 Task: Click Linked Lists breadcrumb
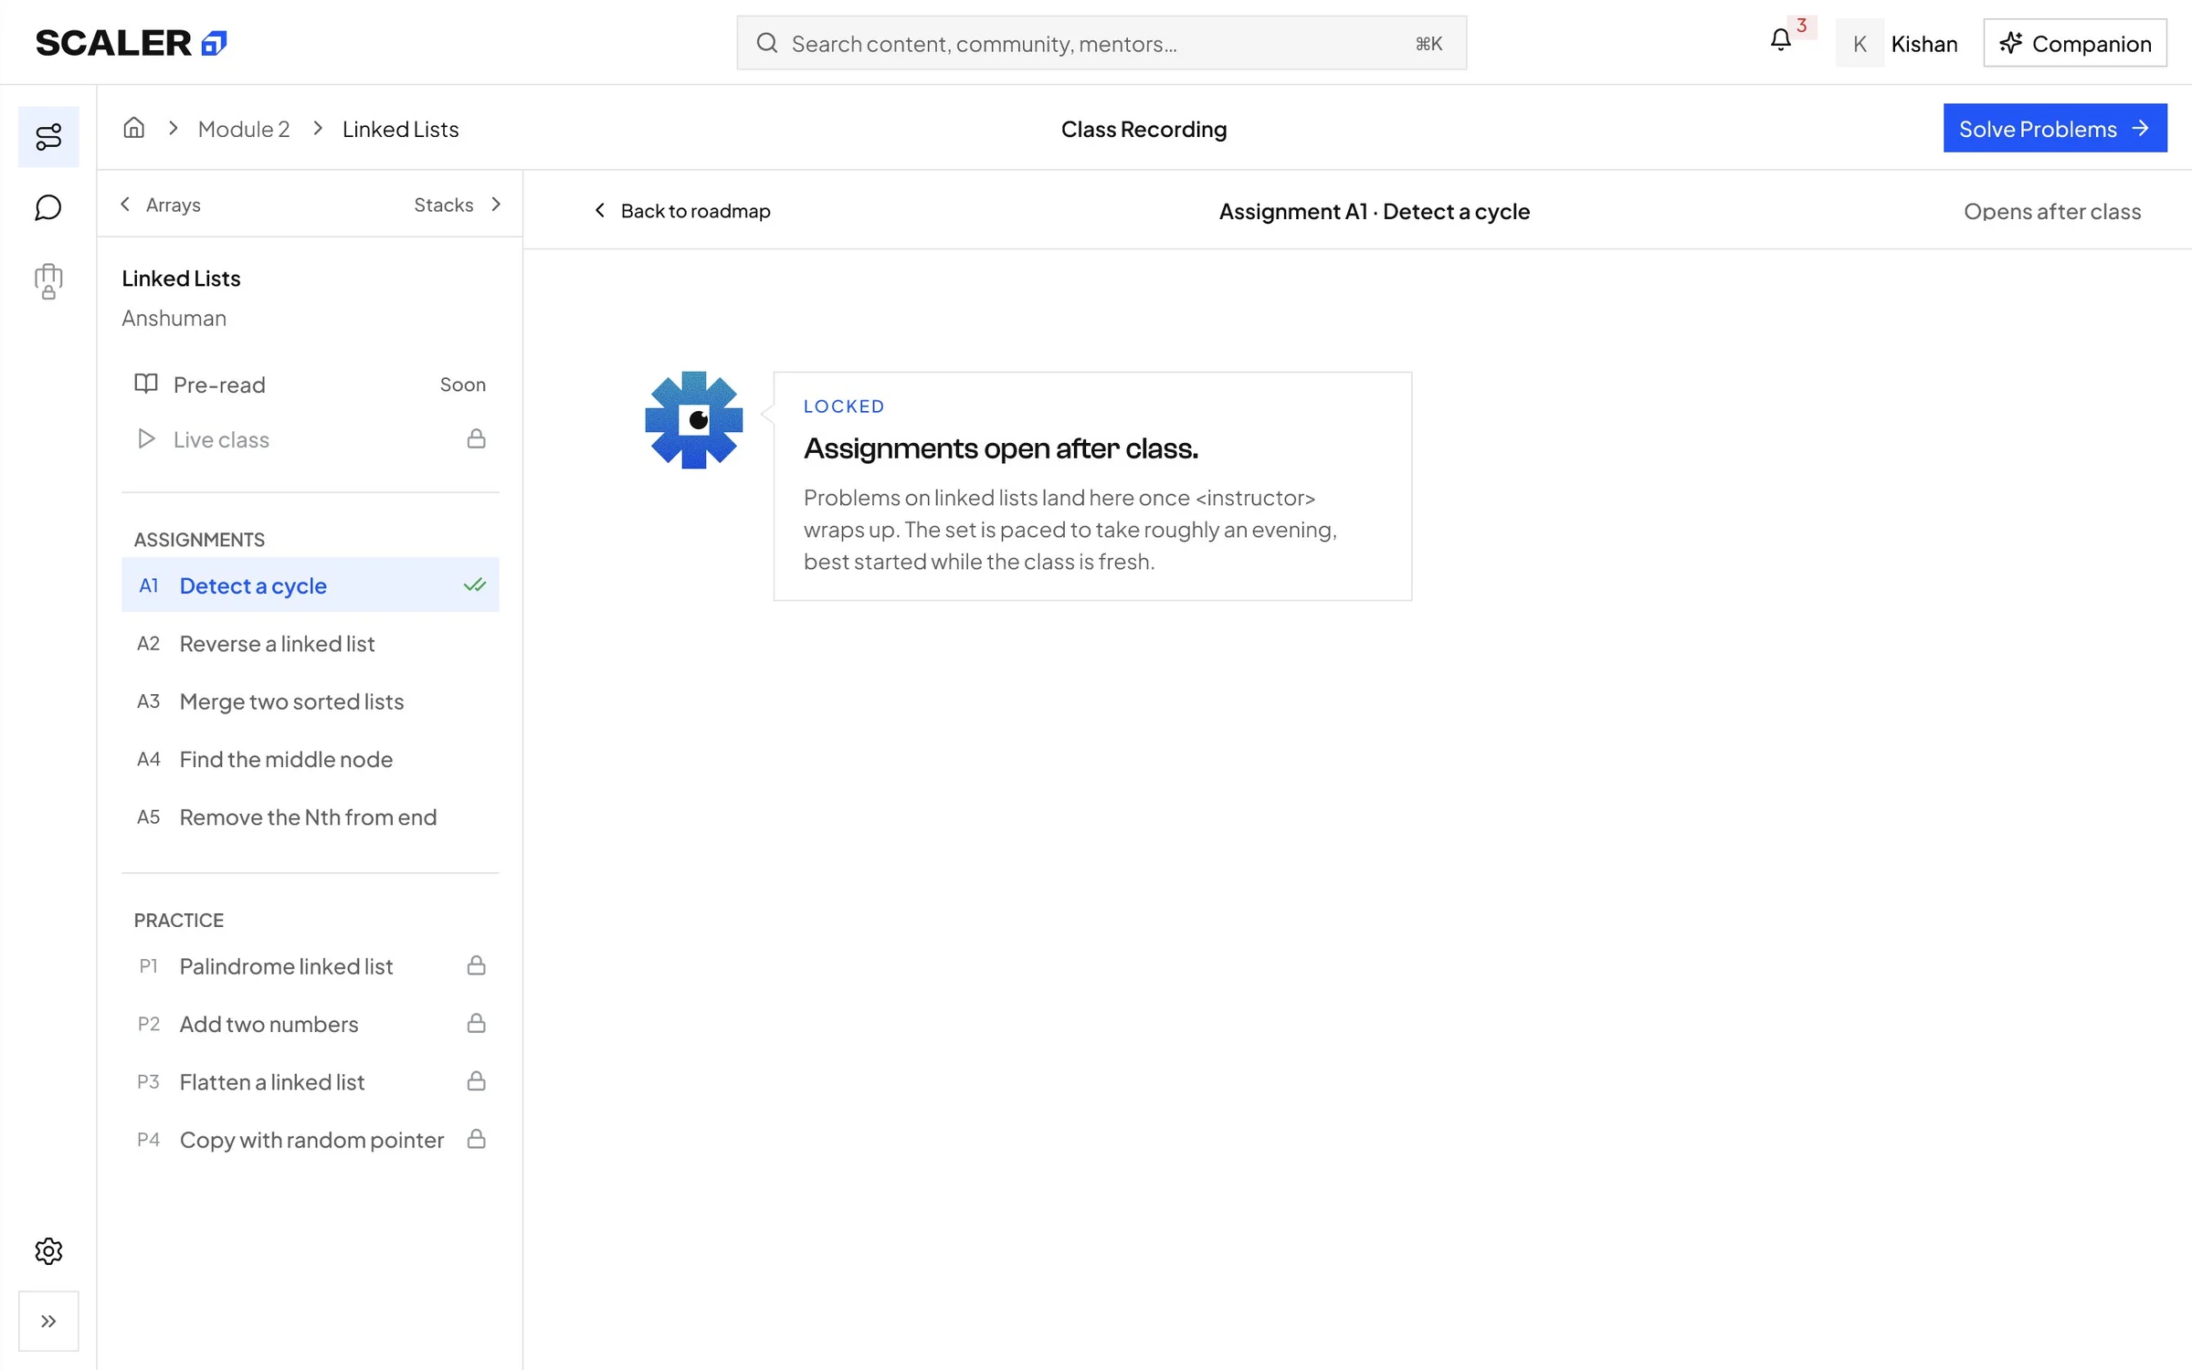pos(401,129)
